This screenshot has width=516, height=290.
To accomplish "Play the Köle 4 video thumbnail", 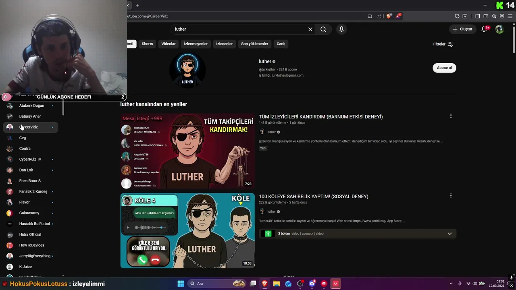I will 187,231.
